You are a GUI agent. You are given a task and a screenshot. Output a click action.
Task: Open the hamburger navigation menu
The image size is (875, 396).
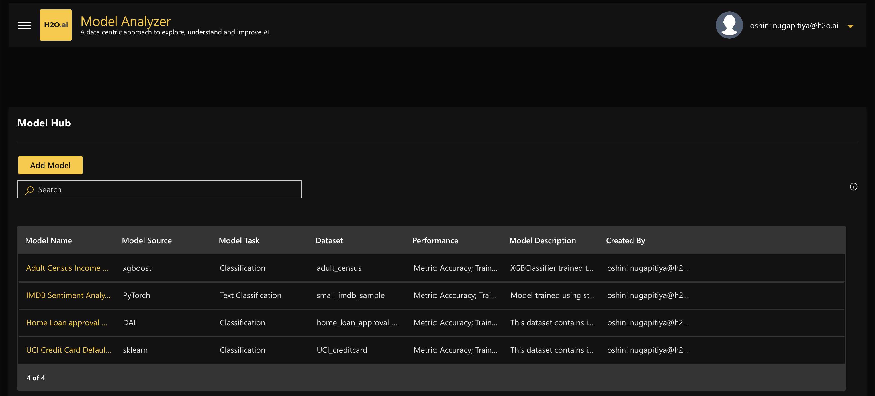pyautogui.click(x=24, y=25)
